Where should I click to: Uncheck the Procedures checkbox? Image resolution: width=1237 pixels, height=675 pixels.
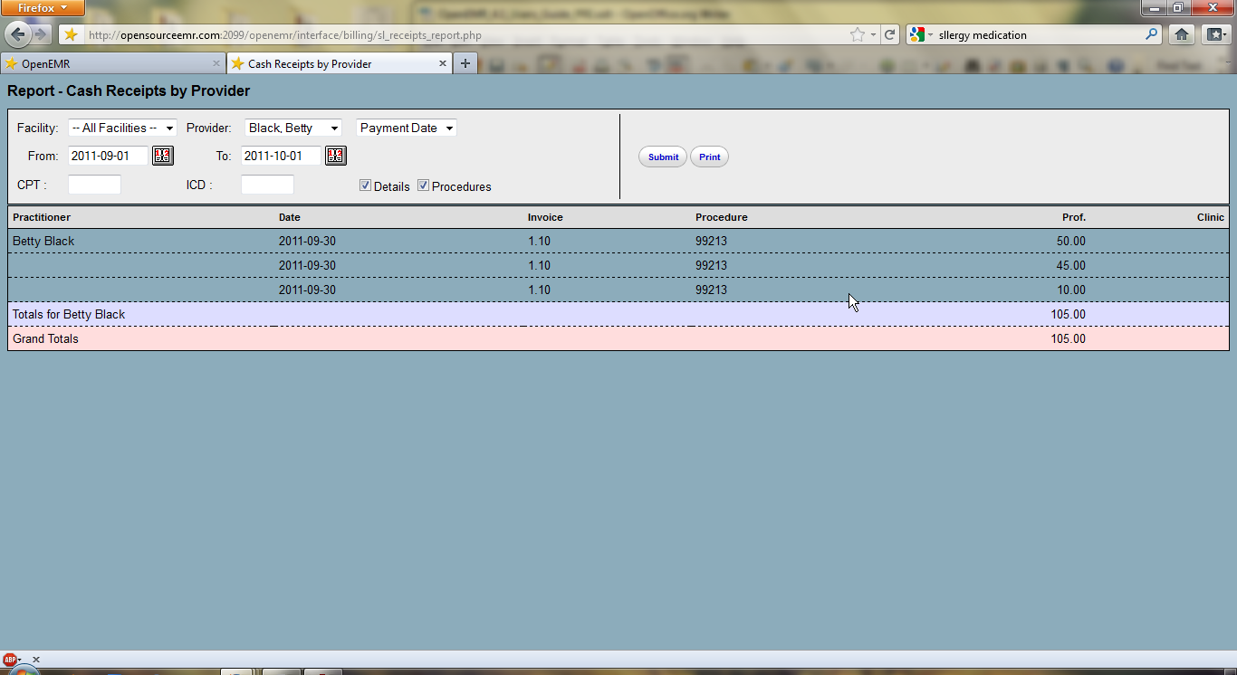tap(423, 185)
